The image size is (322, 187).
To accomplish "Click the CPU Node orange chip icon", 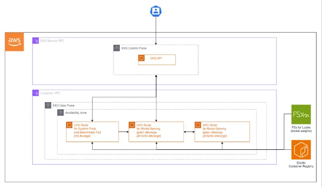I will click(x=69, y=125).
